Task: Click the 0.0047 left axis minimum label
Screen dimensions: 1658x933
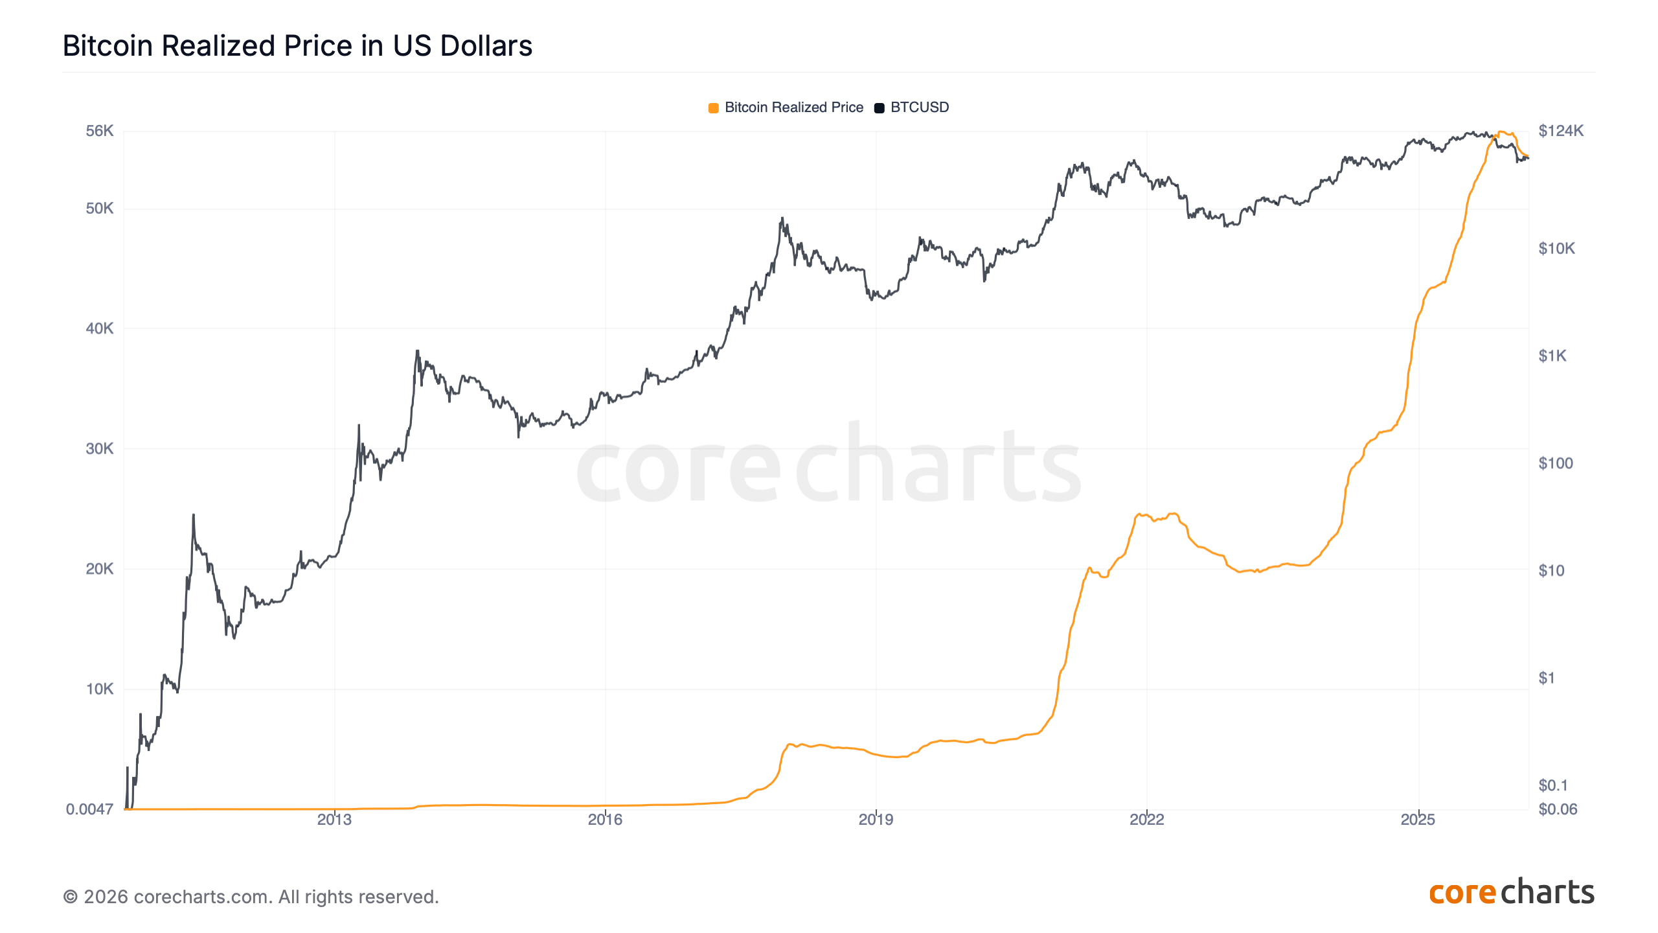Action: 89,809
